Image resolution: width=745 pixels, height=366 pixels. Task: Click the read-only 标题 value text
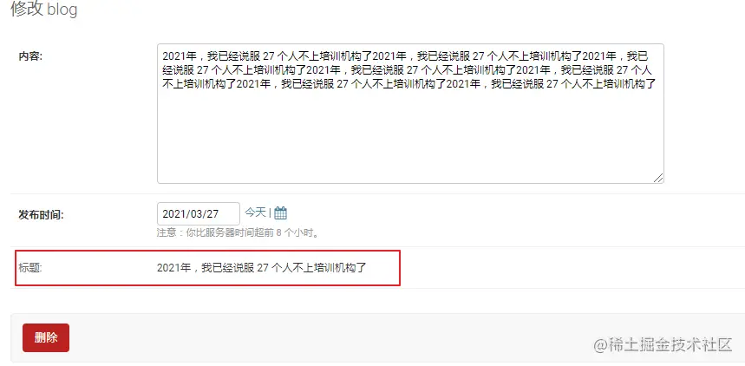[x=262, y=268]
